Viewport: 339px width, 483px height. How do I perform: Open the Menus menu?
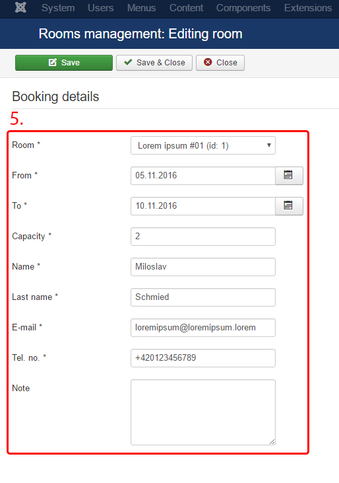pyautogui.click(x=141, y=8)
